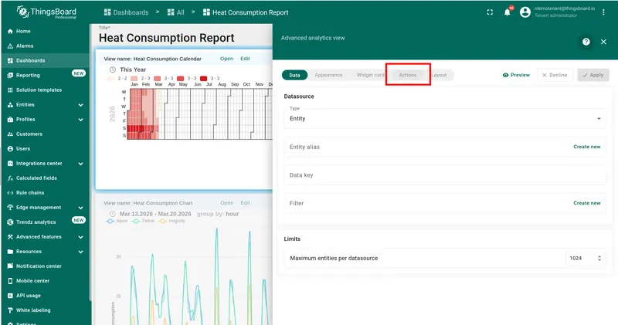Open Home in the sidebar

pyautogui.click(x=45, y=31)
